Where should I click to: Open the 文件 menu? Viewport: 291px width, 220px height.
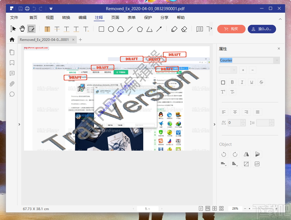pyautogui.click(x=14, y=17)
